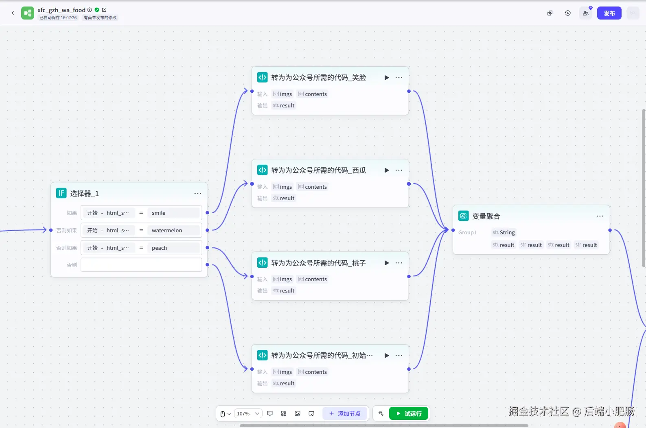
Task: Auto-arrange nodes with the grid layout icon
Action: [x=284, y=413]
